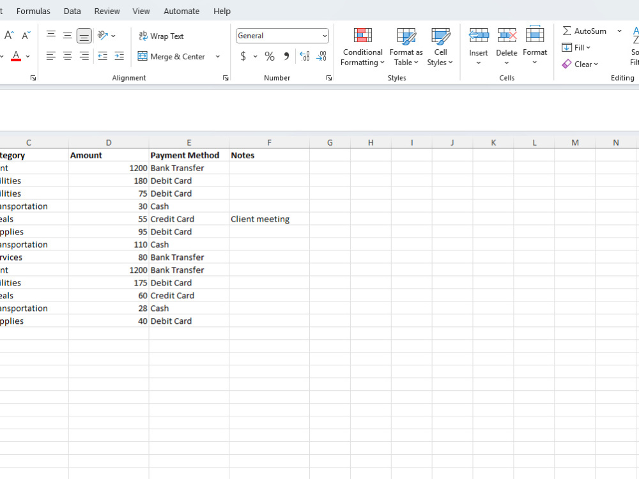Open the Help tab
This screenshot has width=639, height=479.
point(222,11)
